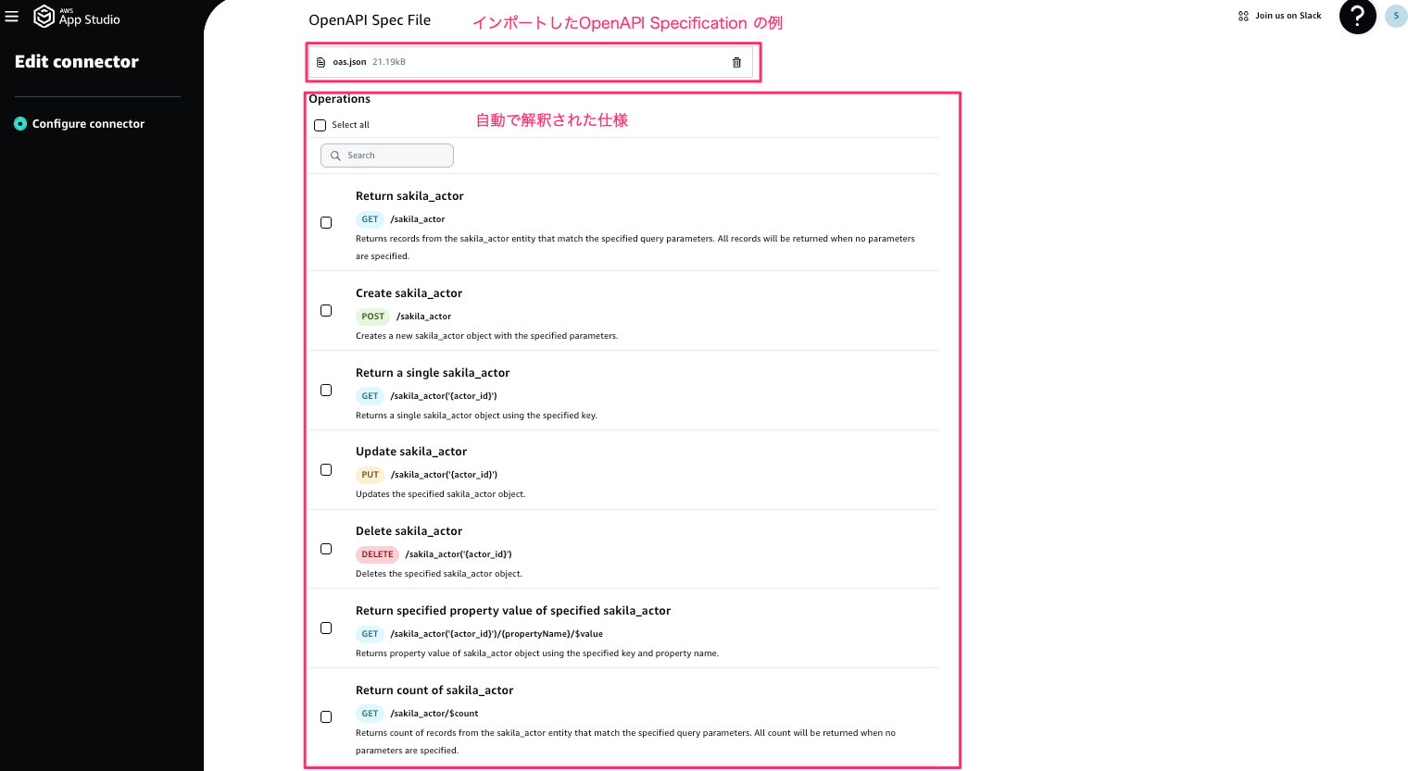Focus the operations Search field
The image size is (1408, 771).
click(387, 155)
